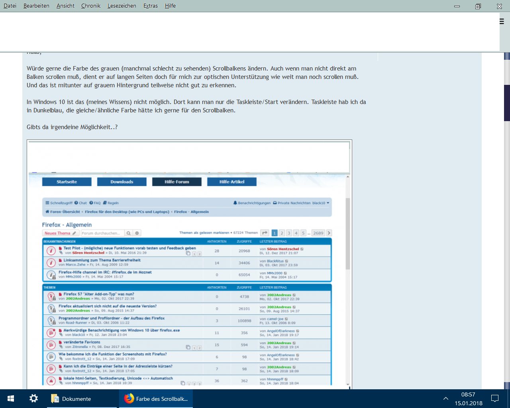Click Startseite button in embedded screenshot
This screenshot has width=510, height=408.
[x=67, y=182]
